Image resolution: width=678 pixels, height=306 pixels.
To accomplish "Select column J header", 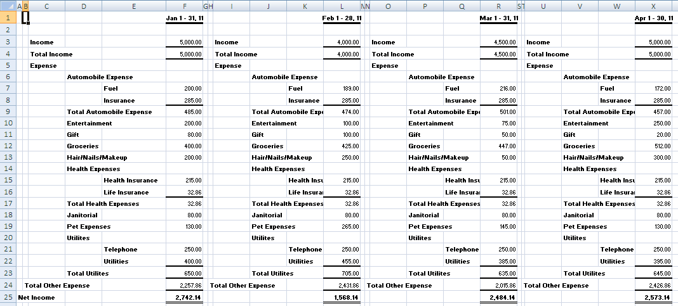I will (x=268, y=6).
